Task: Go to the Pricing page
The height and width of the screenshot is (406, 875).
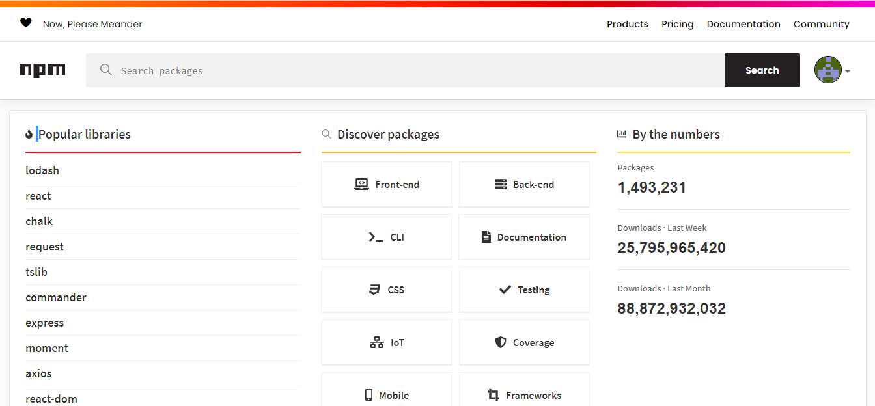Action: click(678, 24)
